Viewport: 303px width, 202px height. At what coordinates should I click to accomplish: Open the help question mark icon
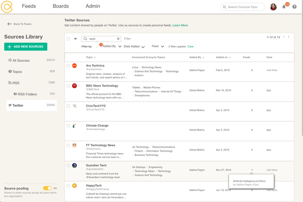pos(294,7)
